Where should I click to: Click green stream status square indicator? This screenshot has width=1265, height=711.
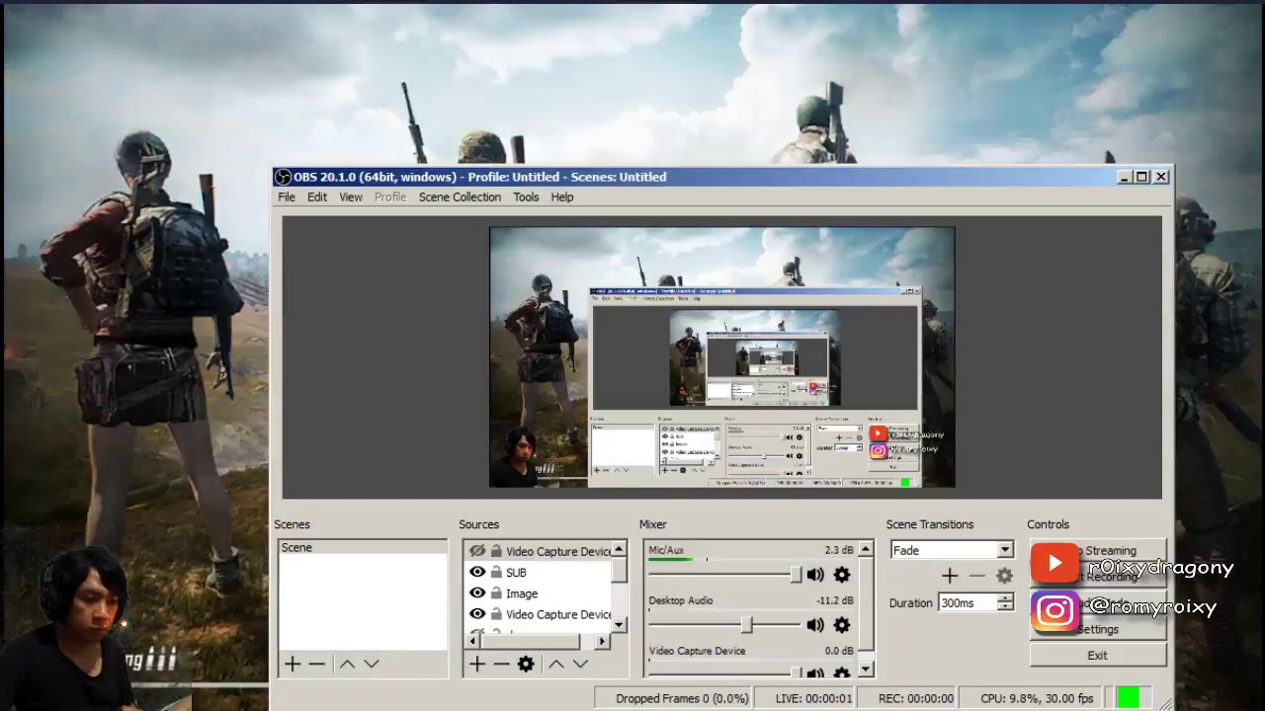pos(1128,698)
